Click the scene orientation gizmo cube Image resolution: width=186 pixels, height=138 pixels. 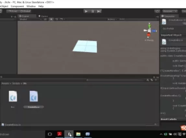point(149,31)
